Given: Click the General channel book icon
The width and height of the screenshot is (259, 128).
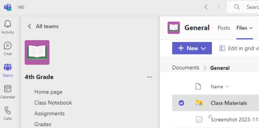Looking at the screenshot, I should 174,28.
